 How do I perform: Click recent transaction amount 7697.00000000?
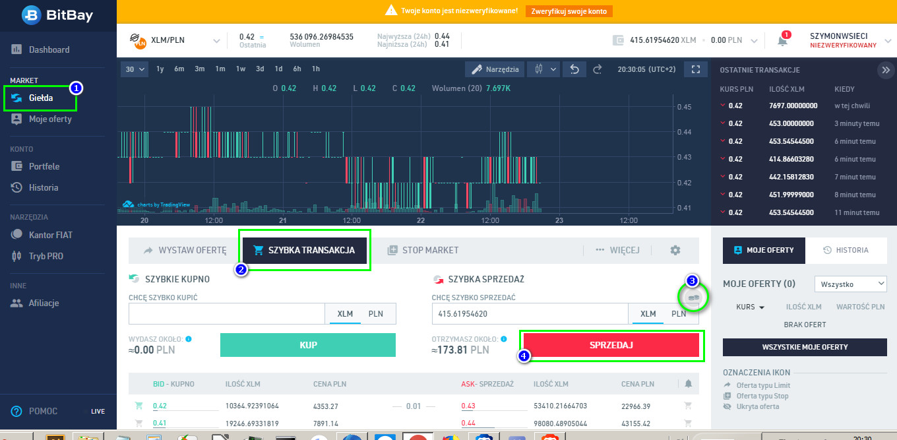click(x=793, y=106)
